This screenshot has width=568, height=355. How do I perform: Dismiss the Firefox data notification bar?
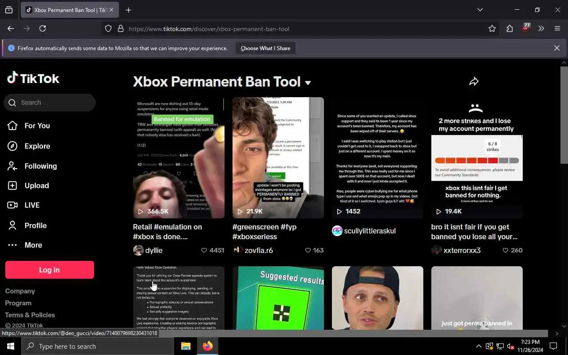pos(557,48)
